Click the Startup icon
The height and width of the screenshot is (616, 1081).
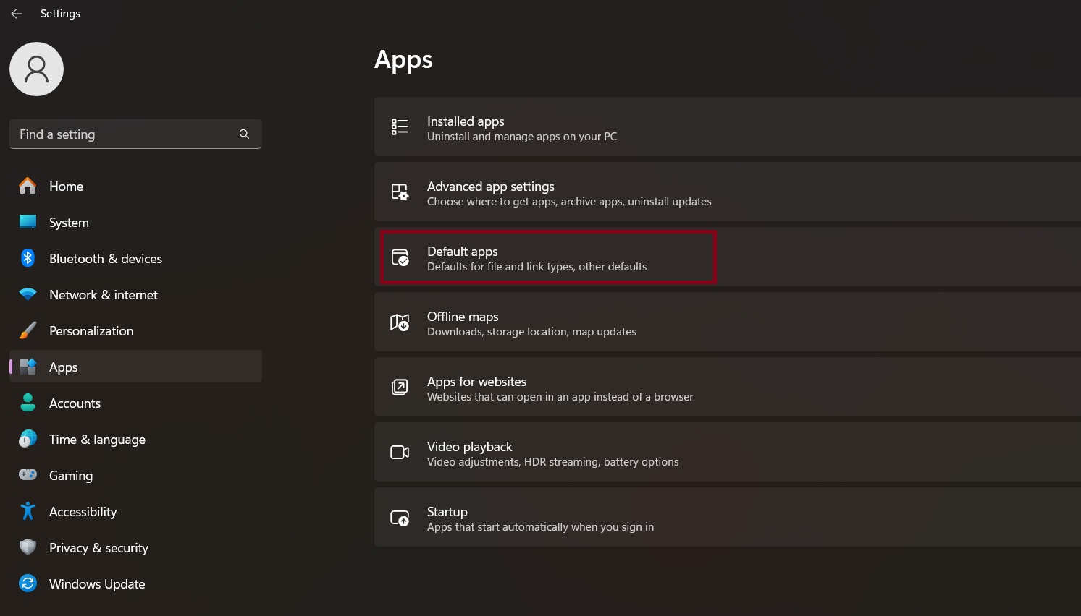[x=399, y=518]
